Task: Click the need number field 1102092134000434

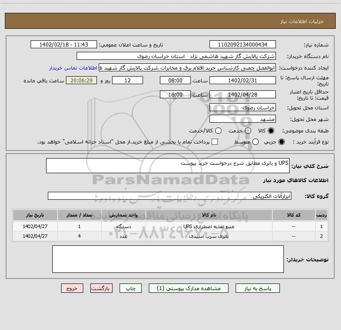Action: point(243,44)
